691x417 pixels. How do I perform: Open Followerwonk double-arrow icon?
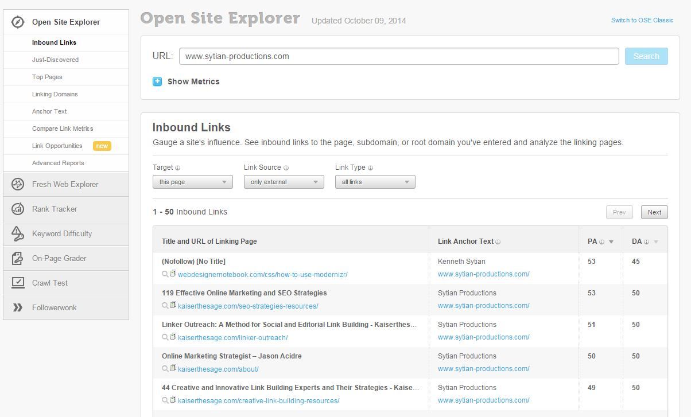point(18,307)
